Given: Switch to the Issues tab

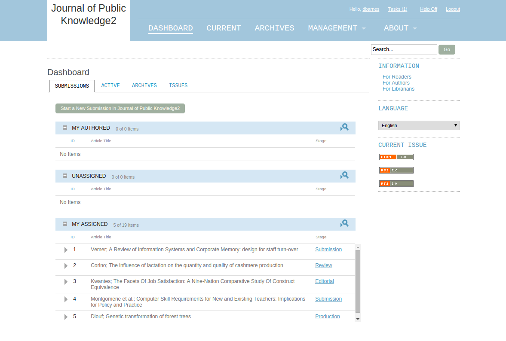Looking at the screenshot, I should click(178, 85).
